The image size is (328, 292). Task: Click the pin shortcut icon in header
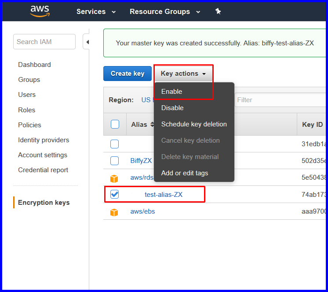point(218,11)
